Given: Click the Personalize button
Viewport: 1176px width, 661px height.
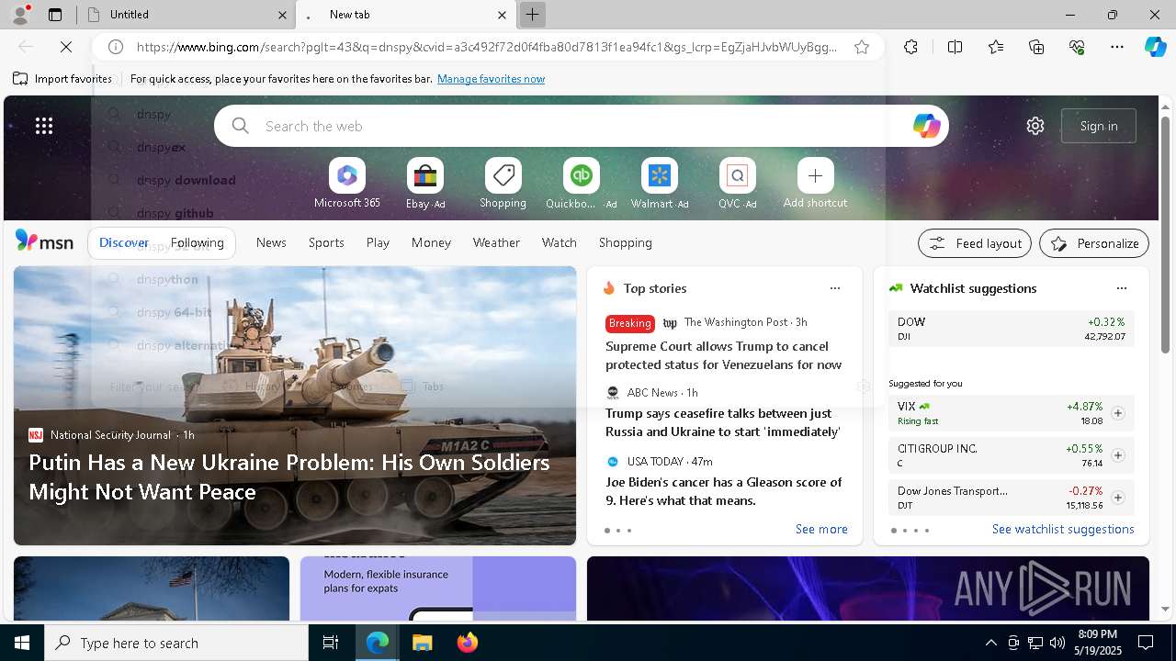Looking at the screenshot, I should pos(1094,243).
